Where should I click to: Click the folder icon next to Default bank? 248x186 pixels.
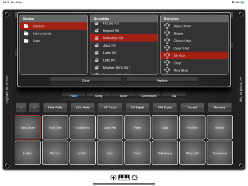click(x=26, y=26)
